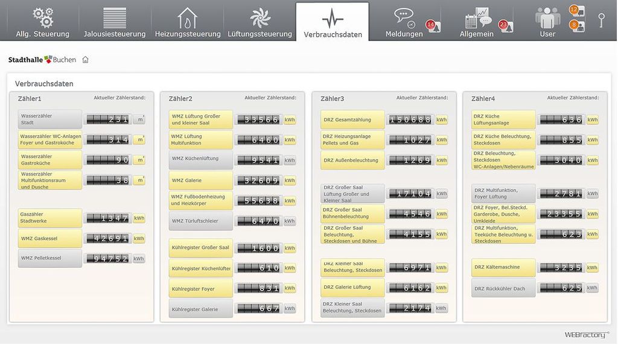This screenshot has width=618, height=345.
Task: Open Allg. Steuerung gears icon
Action: coord(43,17)
